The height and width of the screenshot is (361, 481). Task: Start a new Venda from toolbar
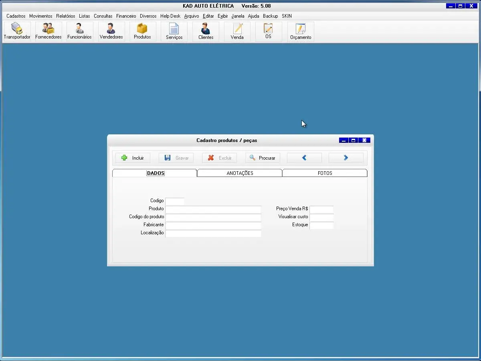[237, 31]
